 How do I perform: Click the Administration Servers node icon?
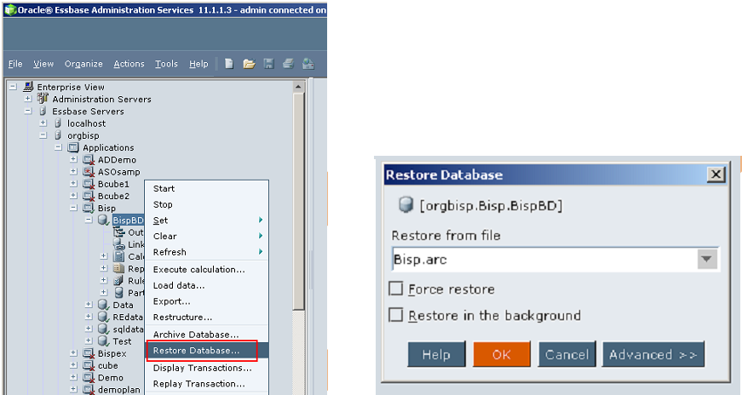coord(43,99)
